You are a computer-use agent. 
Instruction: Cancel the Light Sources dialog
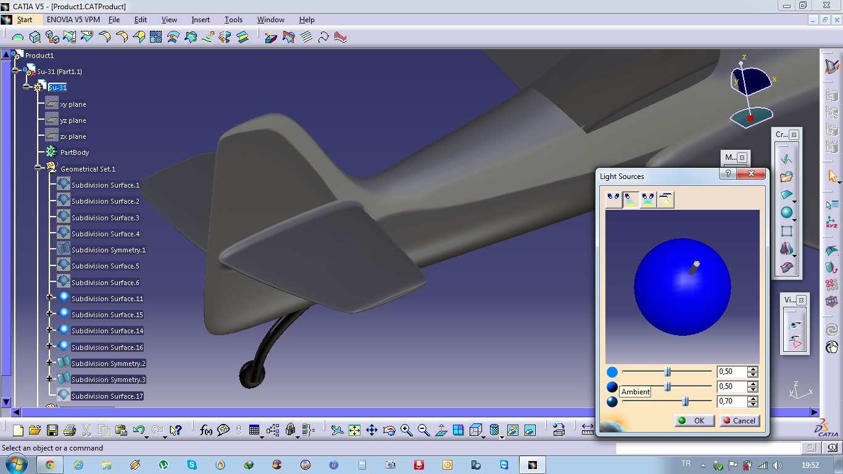(739, 420)
